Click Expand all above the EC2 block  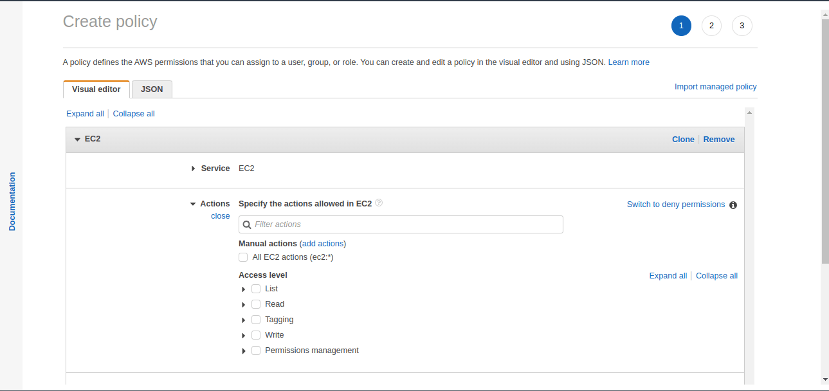(85, 114)
